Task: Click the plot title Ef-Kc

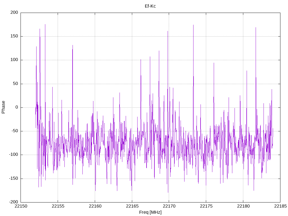Action: coord(150,6)
